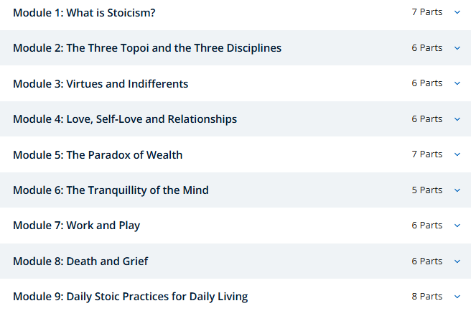Open Module 9: Daily Stoic Practices title
The image size is (471, 311).
(130, 297)
